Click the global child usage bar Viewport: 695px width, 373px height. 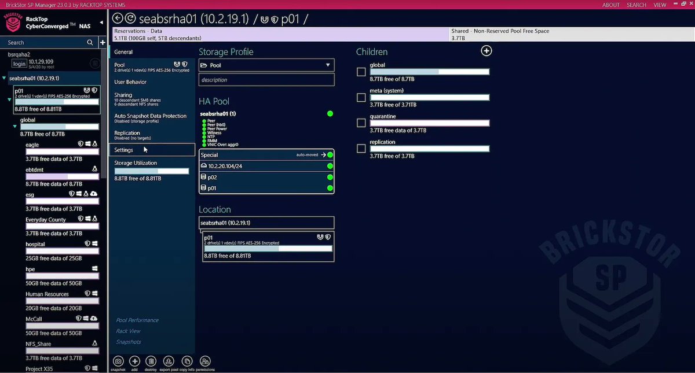point(430,72)
